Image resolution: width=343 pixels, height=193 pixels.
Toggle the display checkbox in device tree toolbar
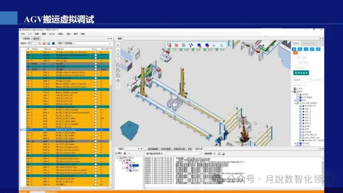[116, 153]
